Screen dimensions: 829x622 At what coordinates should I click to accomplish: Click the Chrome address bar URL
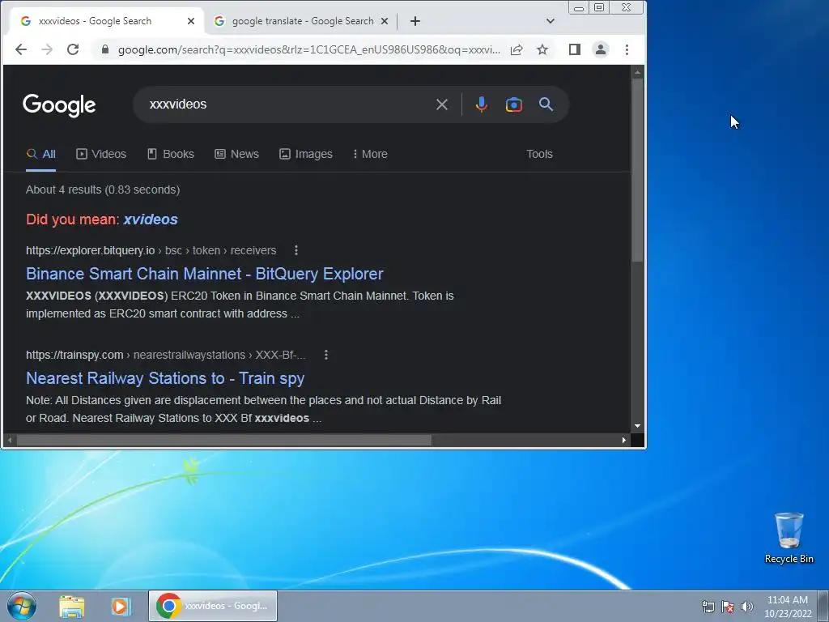308,49
